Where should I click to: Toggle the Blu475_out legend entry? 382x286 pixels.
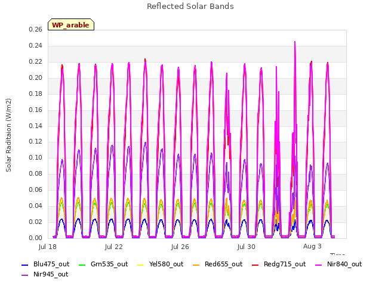point(45,265)
